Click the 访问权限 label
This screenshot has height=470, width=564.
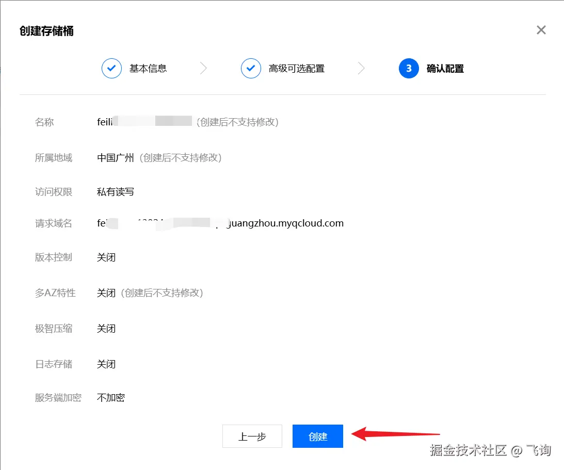[x=53, y=192]
